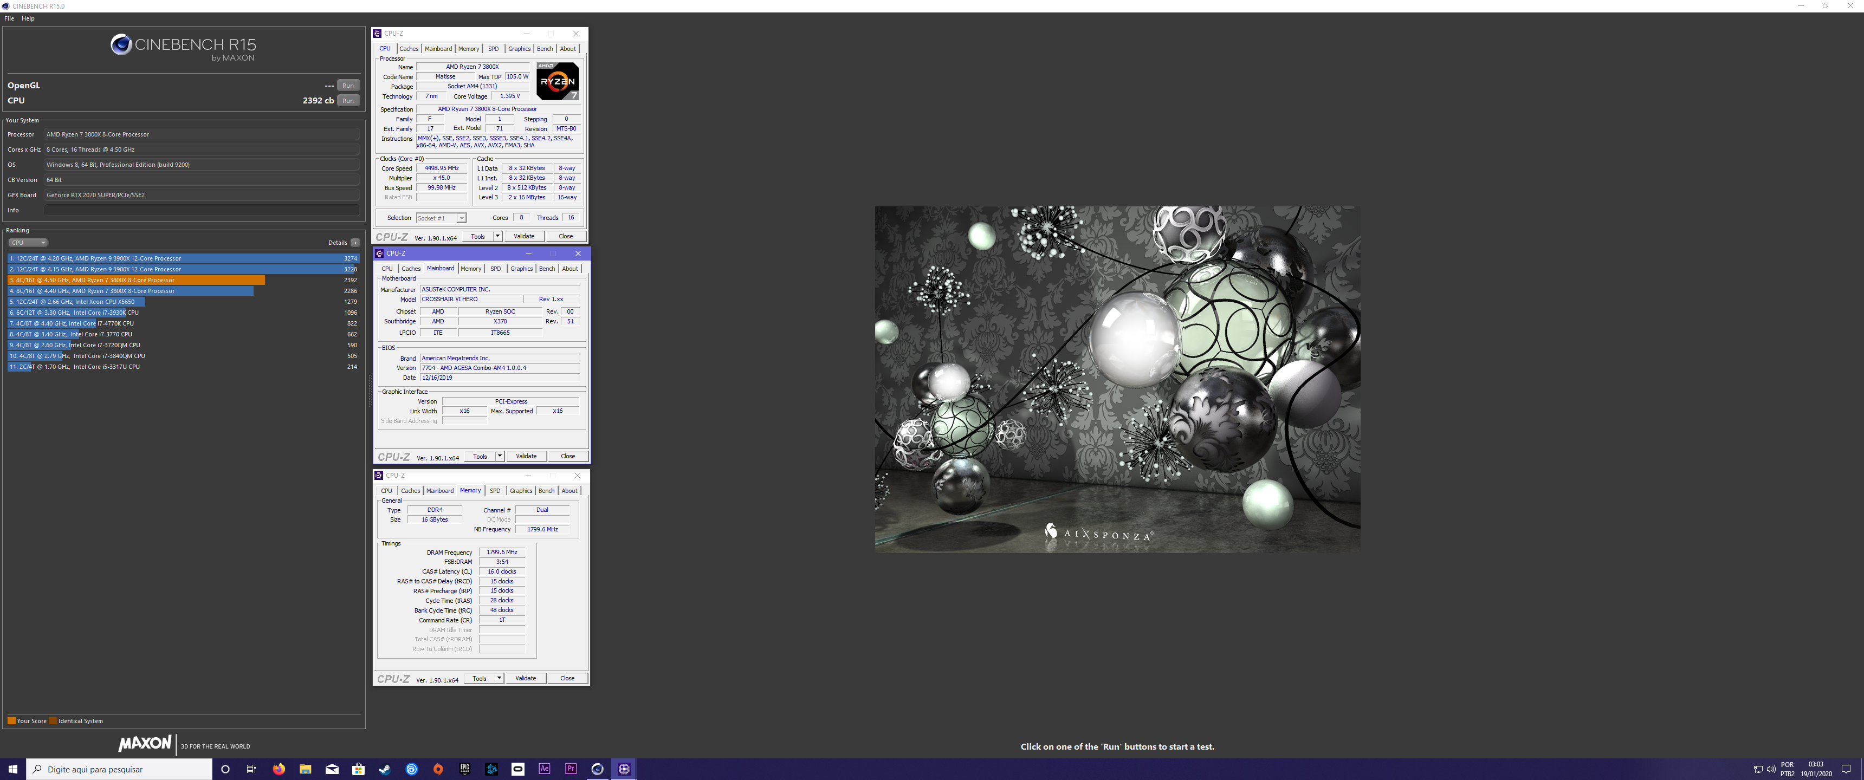The height and width of the screenshot is (780, 1864).
Task: Click Tools in the CPU-Z Memory window
Action: [479, 678]
